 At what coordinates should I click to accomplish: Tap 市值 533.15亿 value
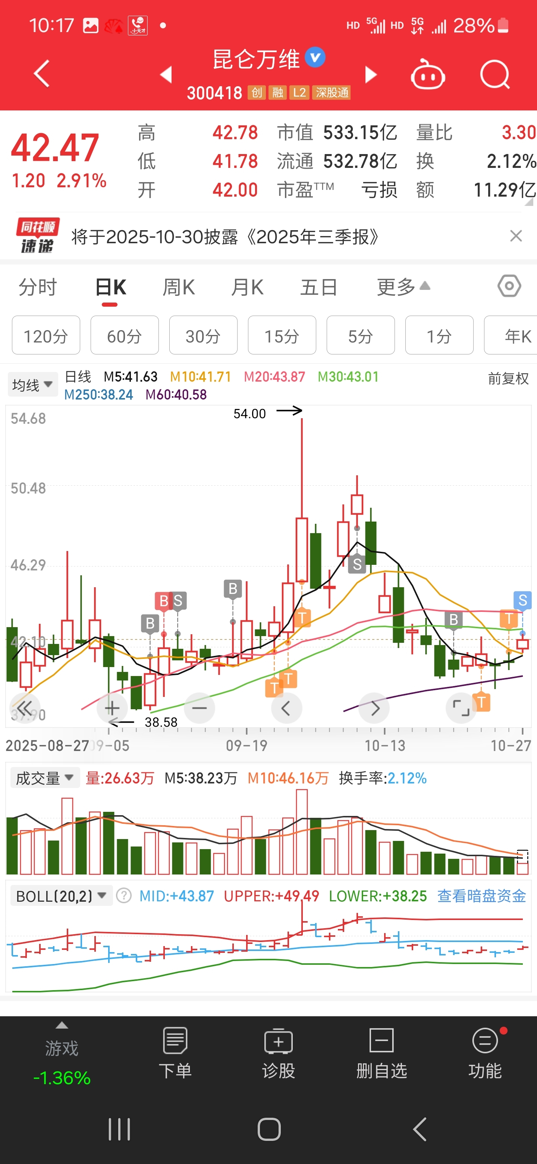[360, 132]
